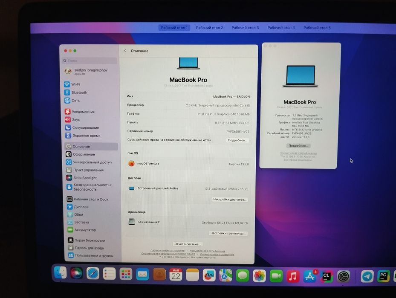The width and height of the screenshot is (396, 298).
Task: Select Основные in the sidebar
Action: (x=91, y=147)
